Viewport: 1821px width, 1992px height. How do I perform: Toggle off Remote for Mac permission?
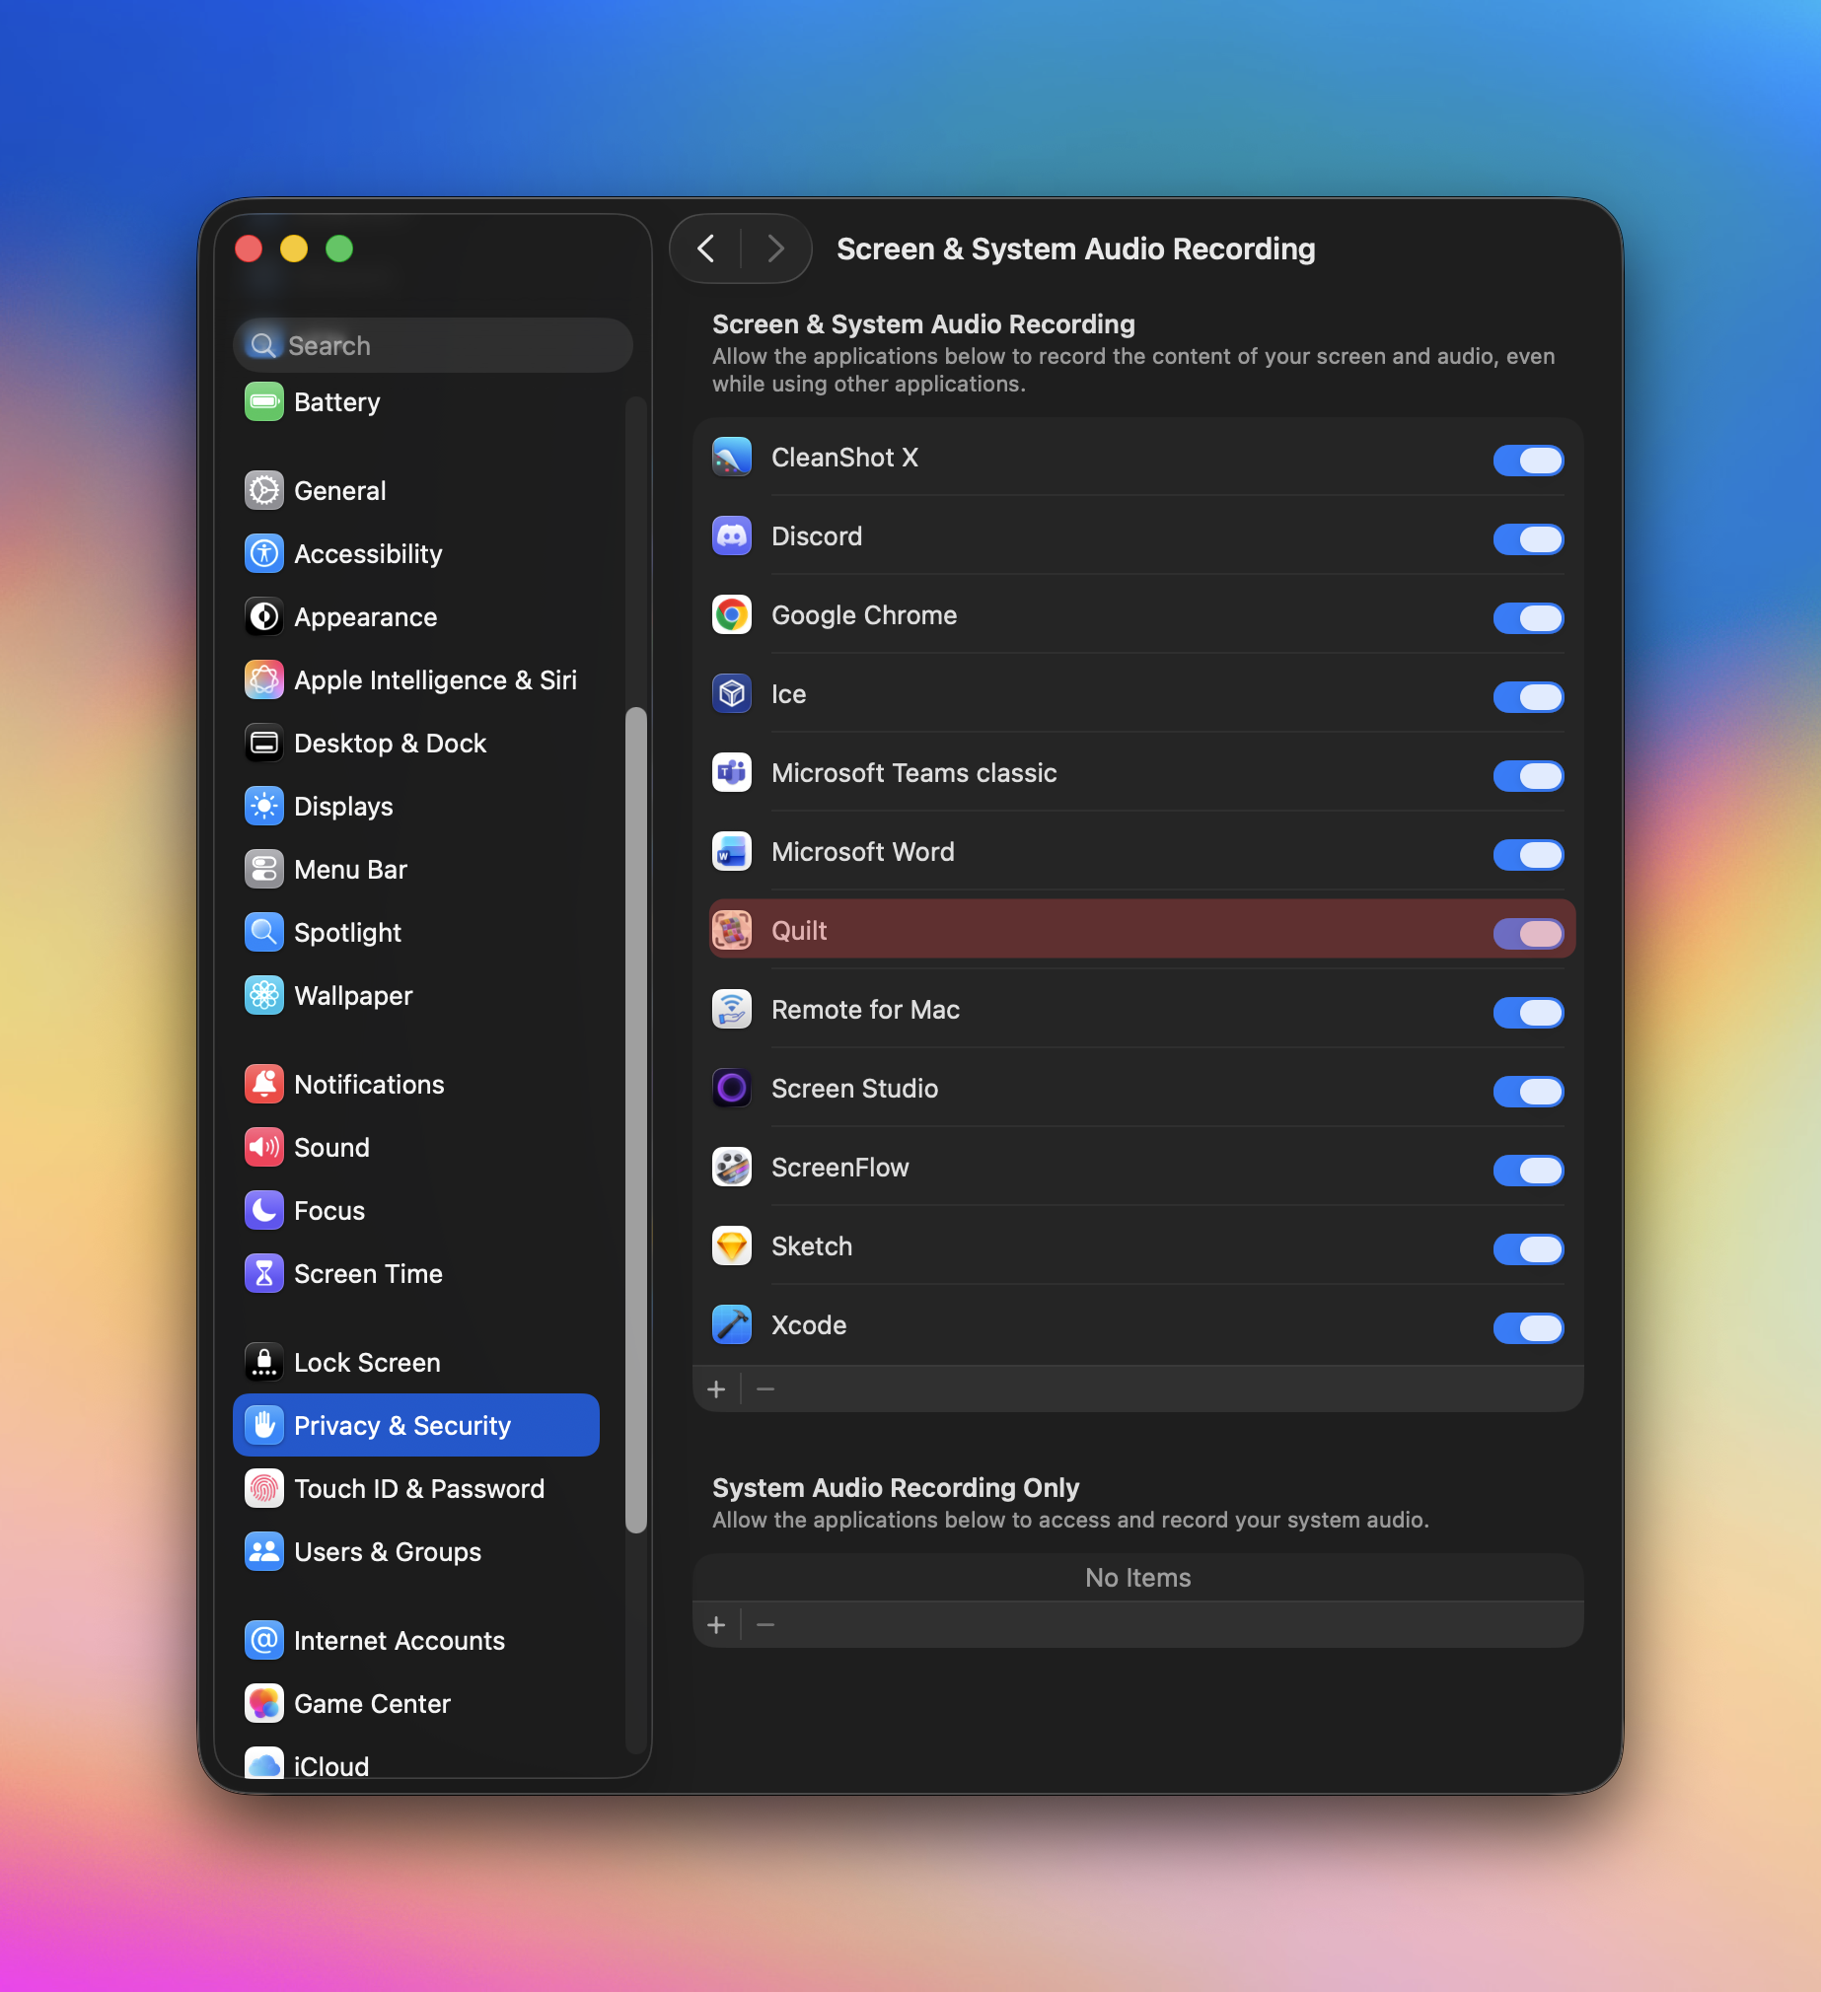(1527, 1012)
